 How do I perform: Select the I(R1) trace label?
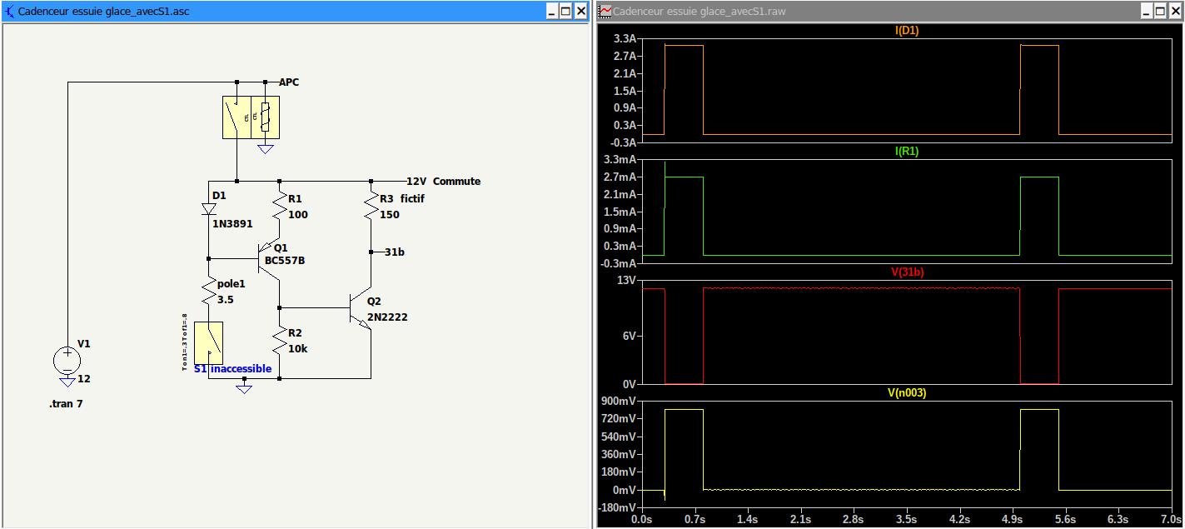click(907, 151)
